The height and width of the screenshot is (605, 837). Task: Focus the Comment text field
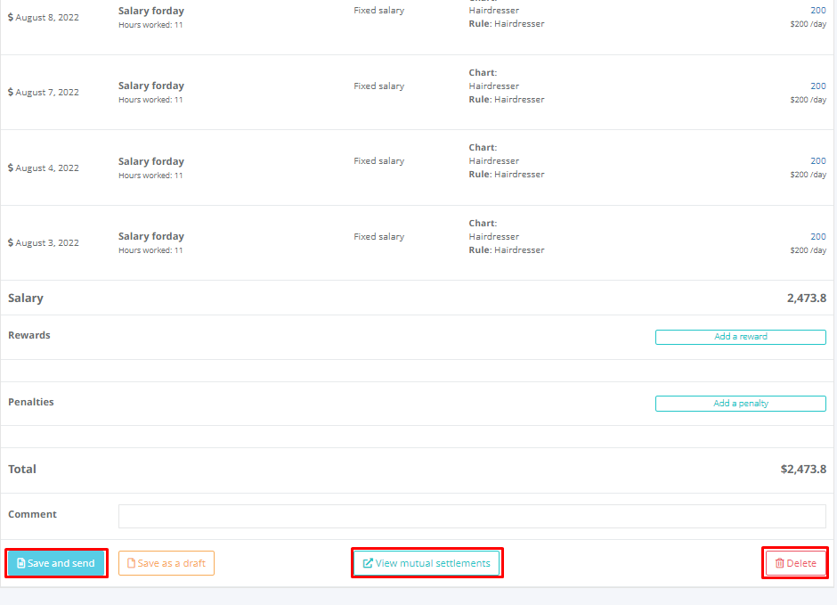tap(472, 516)
